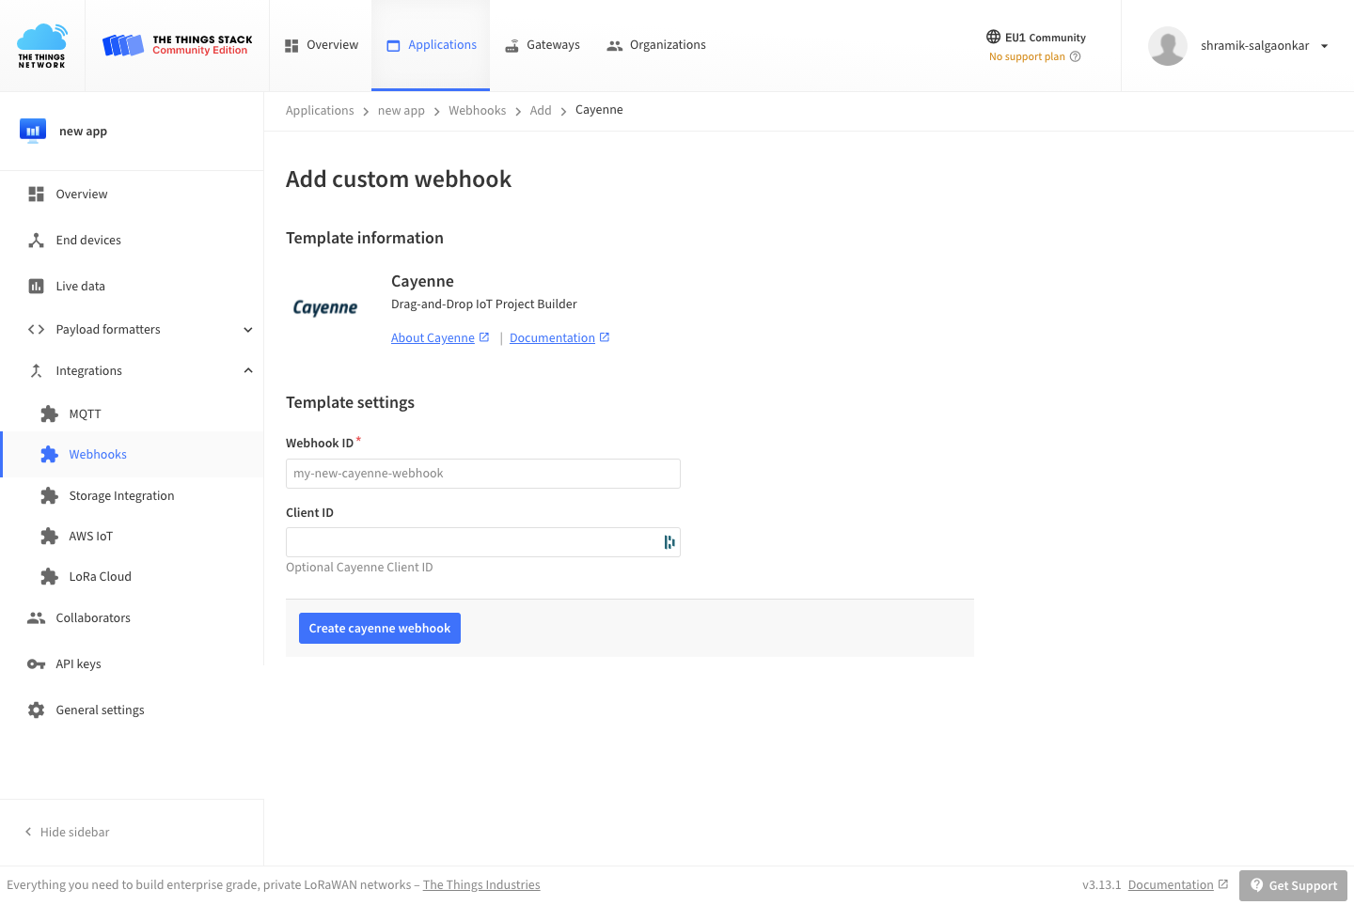Viewport: 1354px width, 905px height.
Task: Open the Applications tab in top navigation
Action: point(432,45)
